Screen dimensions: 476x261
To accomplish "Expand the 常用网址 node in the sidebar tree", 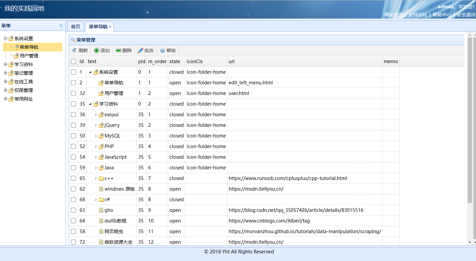I will (x=5, y=99).
